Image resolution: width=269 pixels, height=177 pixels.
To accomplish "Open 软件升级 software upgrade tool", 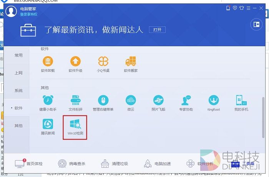I will (x=75, y=64).
